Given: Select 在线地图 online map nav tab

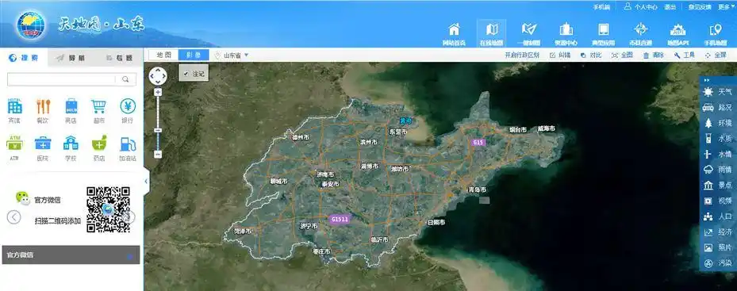Looking at the screenshot, I should 491,33.
